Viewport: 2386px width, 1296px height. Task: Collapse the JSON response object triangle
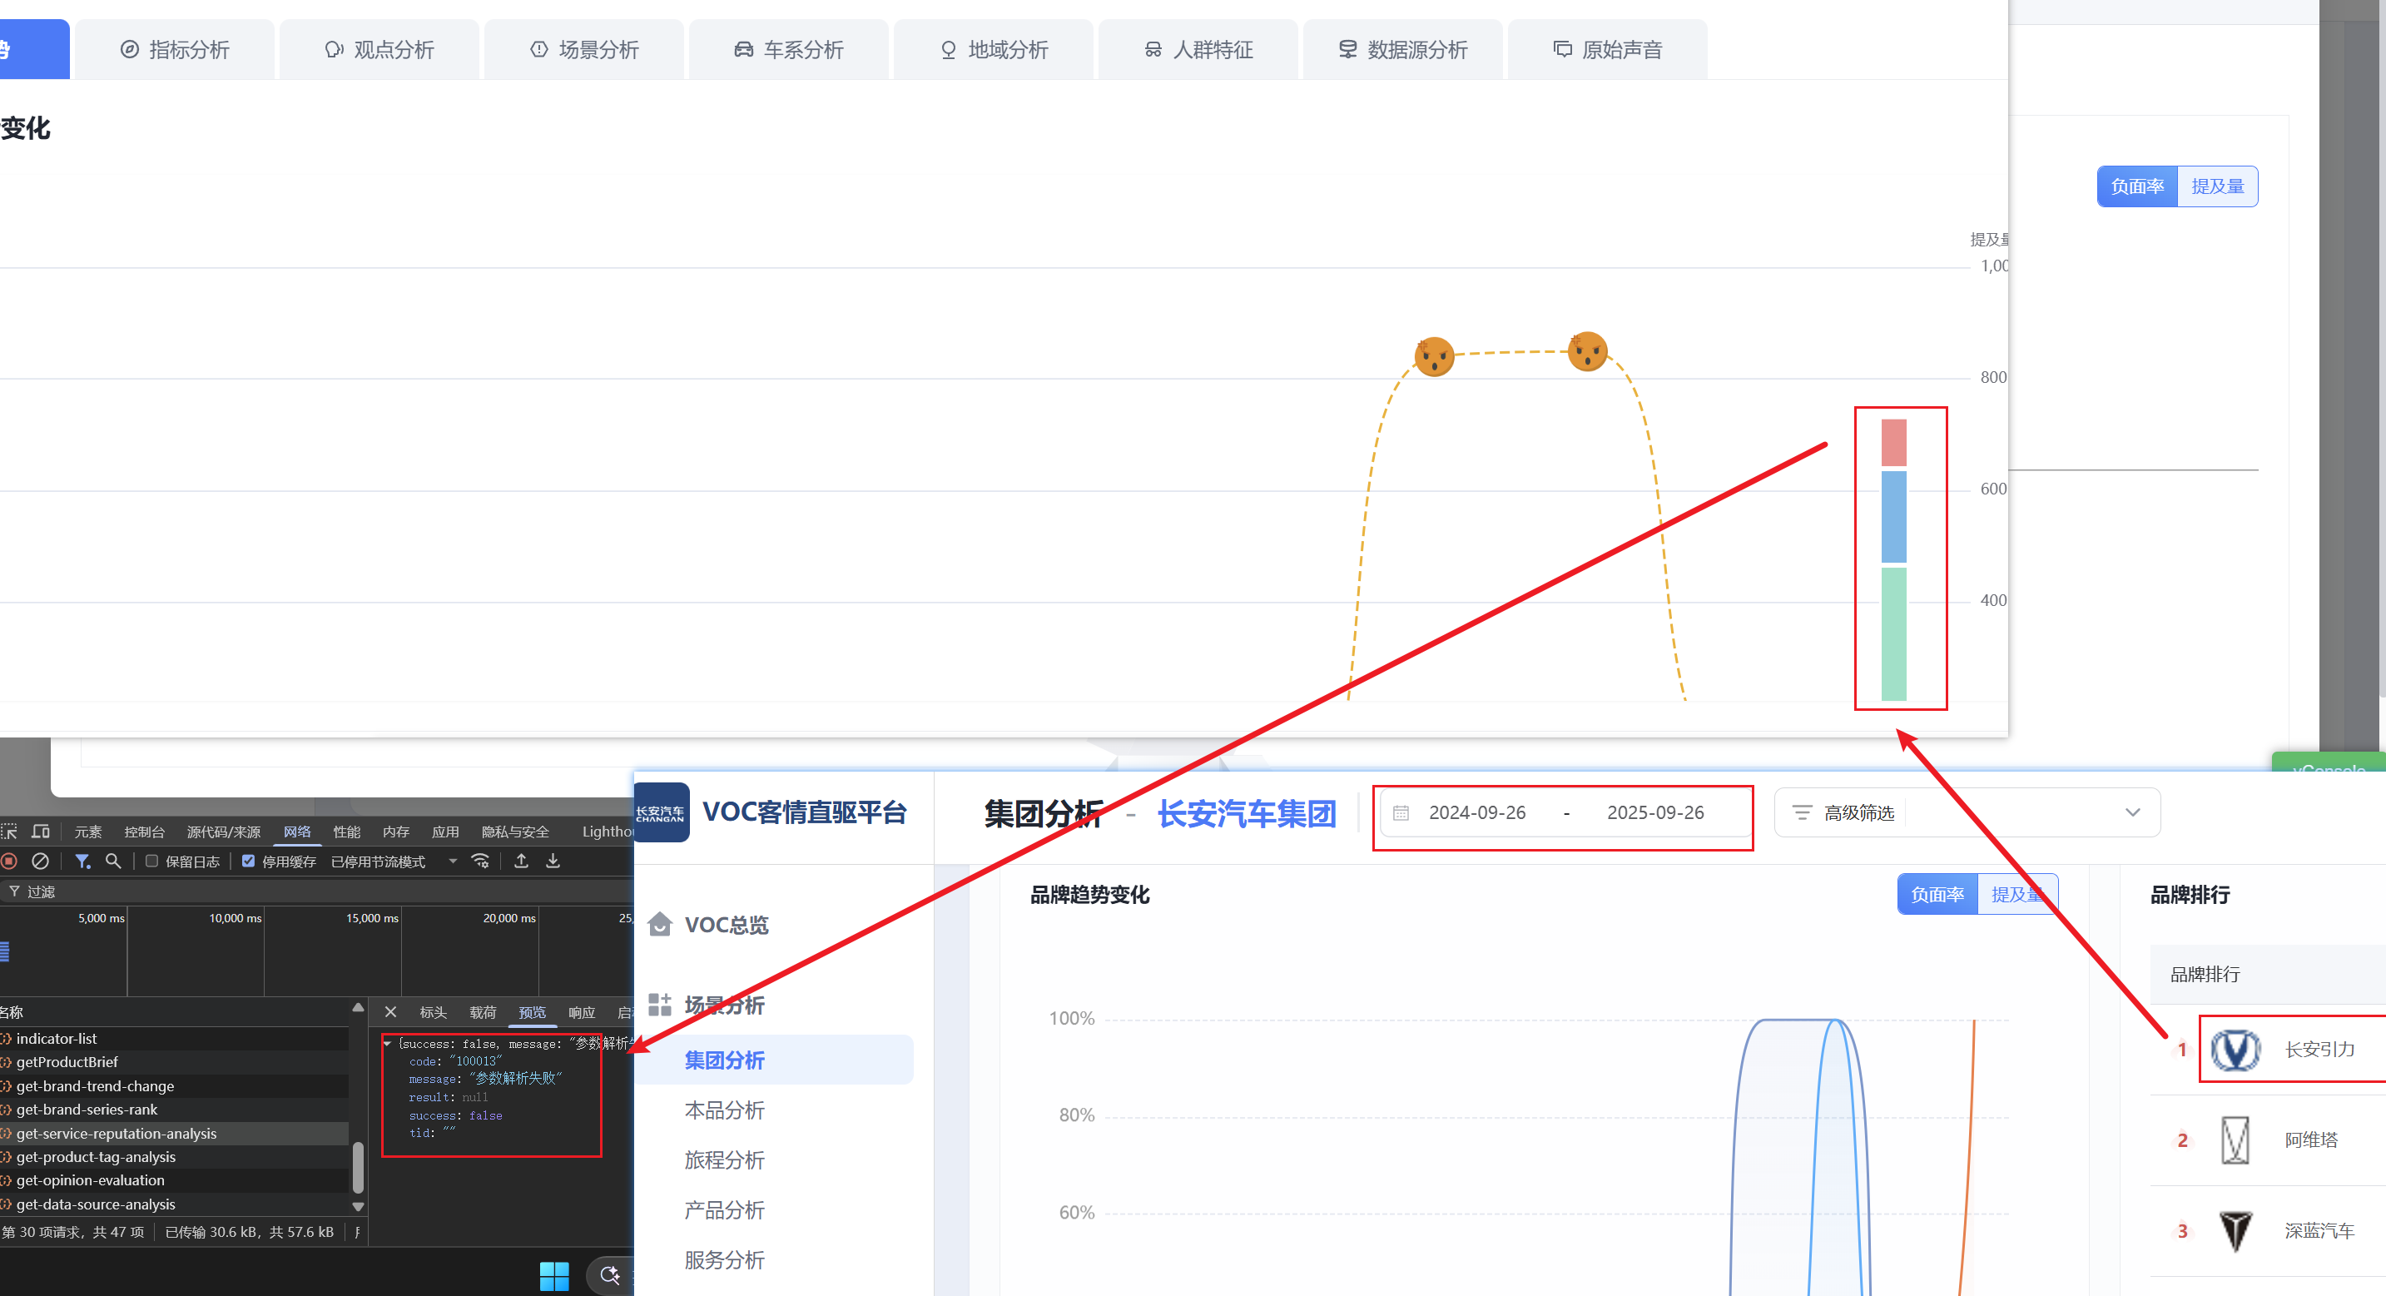pos(387,1044)
